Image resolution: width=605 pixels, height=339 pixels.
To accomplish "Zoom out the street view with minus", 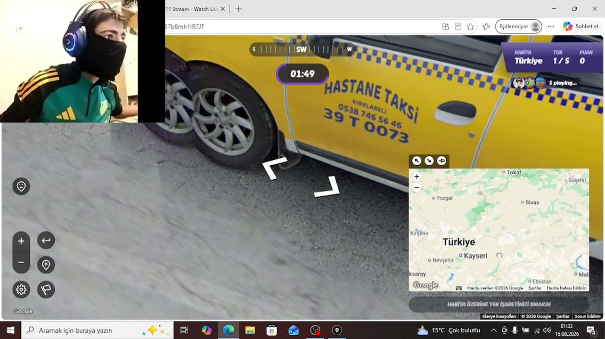I will pos(21,262).
